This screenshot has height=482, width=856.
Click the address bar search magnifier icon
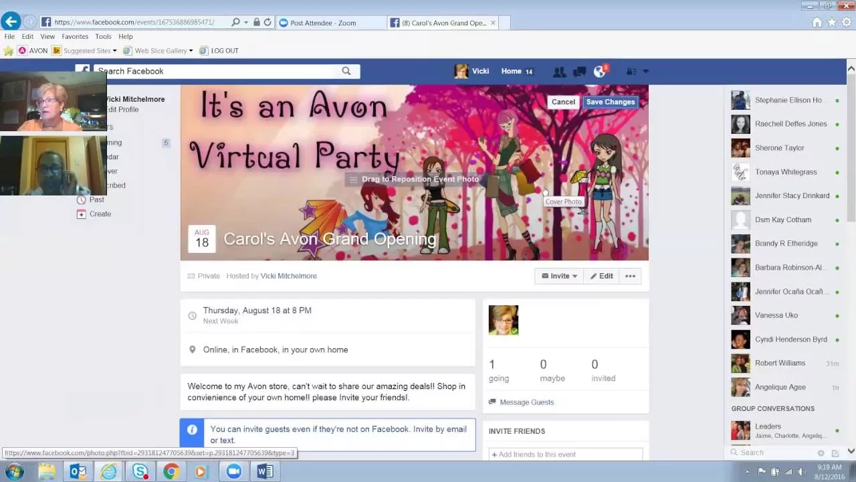[x=235, y=22]
